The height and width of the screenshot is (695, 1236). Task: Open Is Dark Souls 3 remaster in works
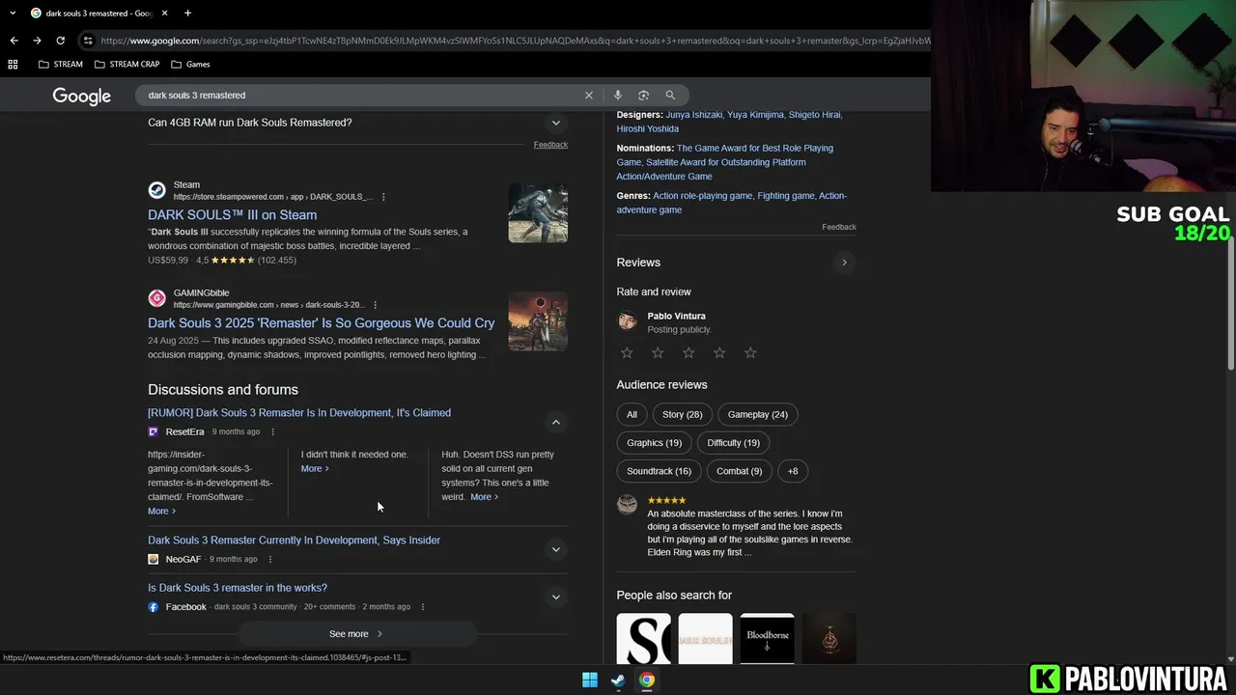pos(238,588)
